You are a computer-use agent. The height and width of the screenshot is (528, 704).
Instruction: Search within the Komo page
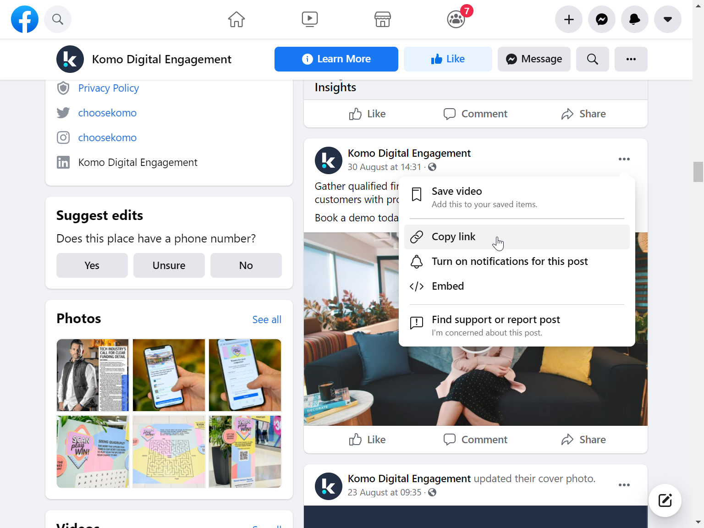(x=592, y=59)
